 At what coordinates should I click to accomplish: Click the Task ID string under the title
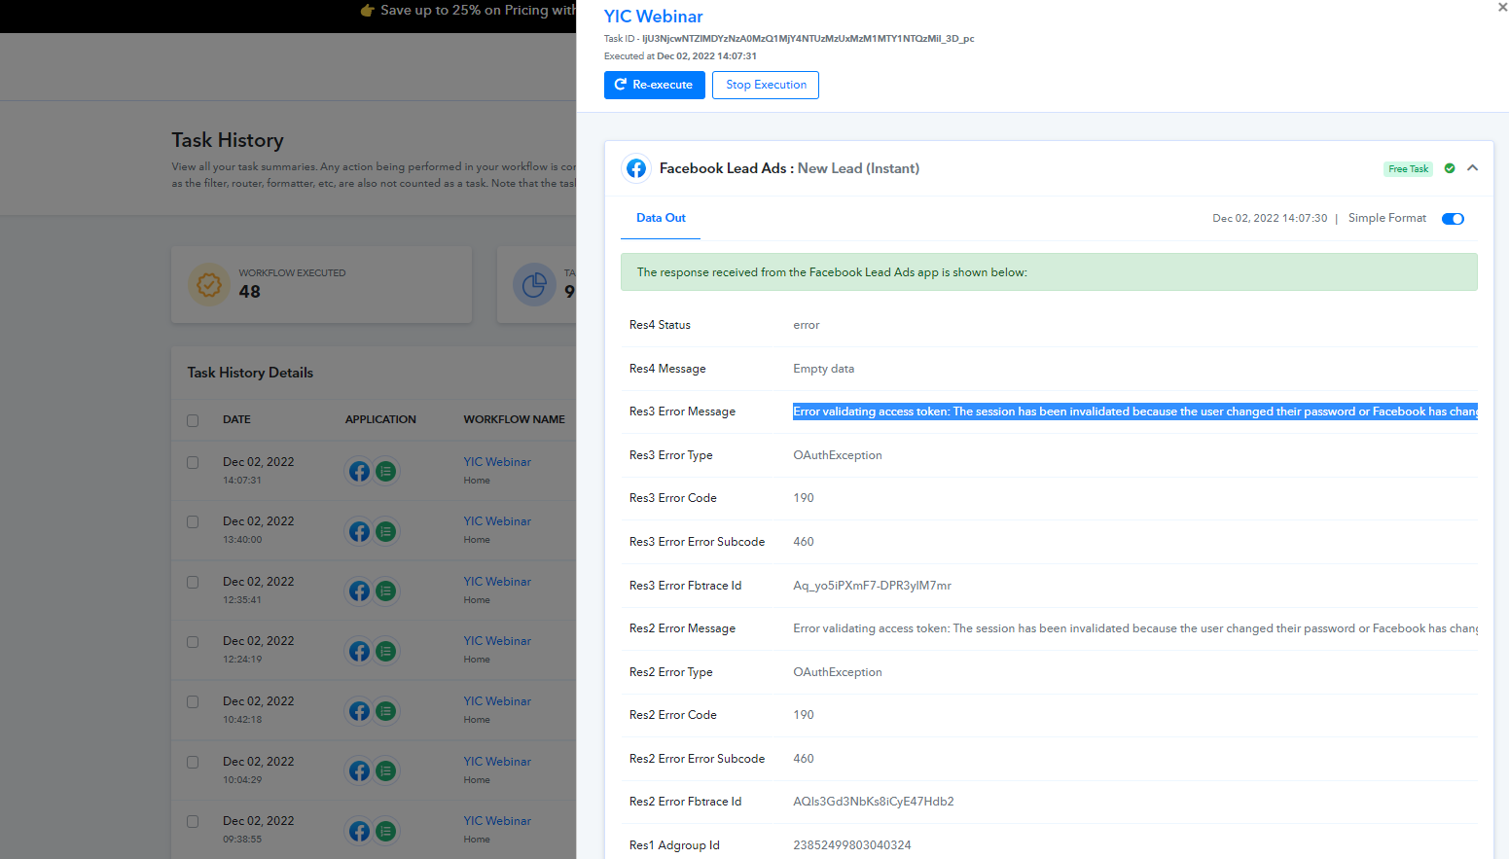coord(808,39)
